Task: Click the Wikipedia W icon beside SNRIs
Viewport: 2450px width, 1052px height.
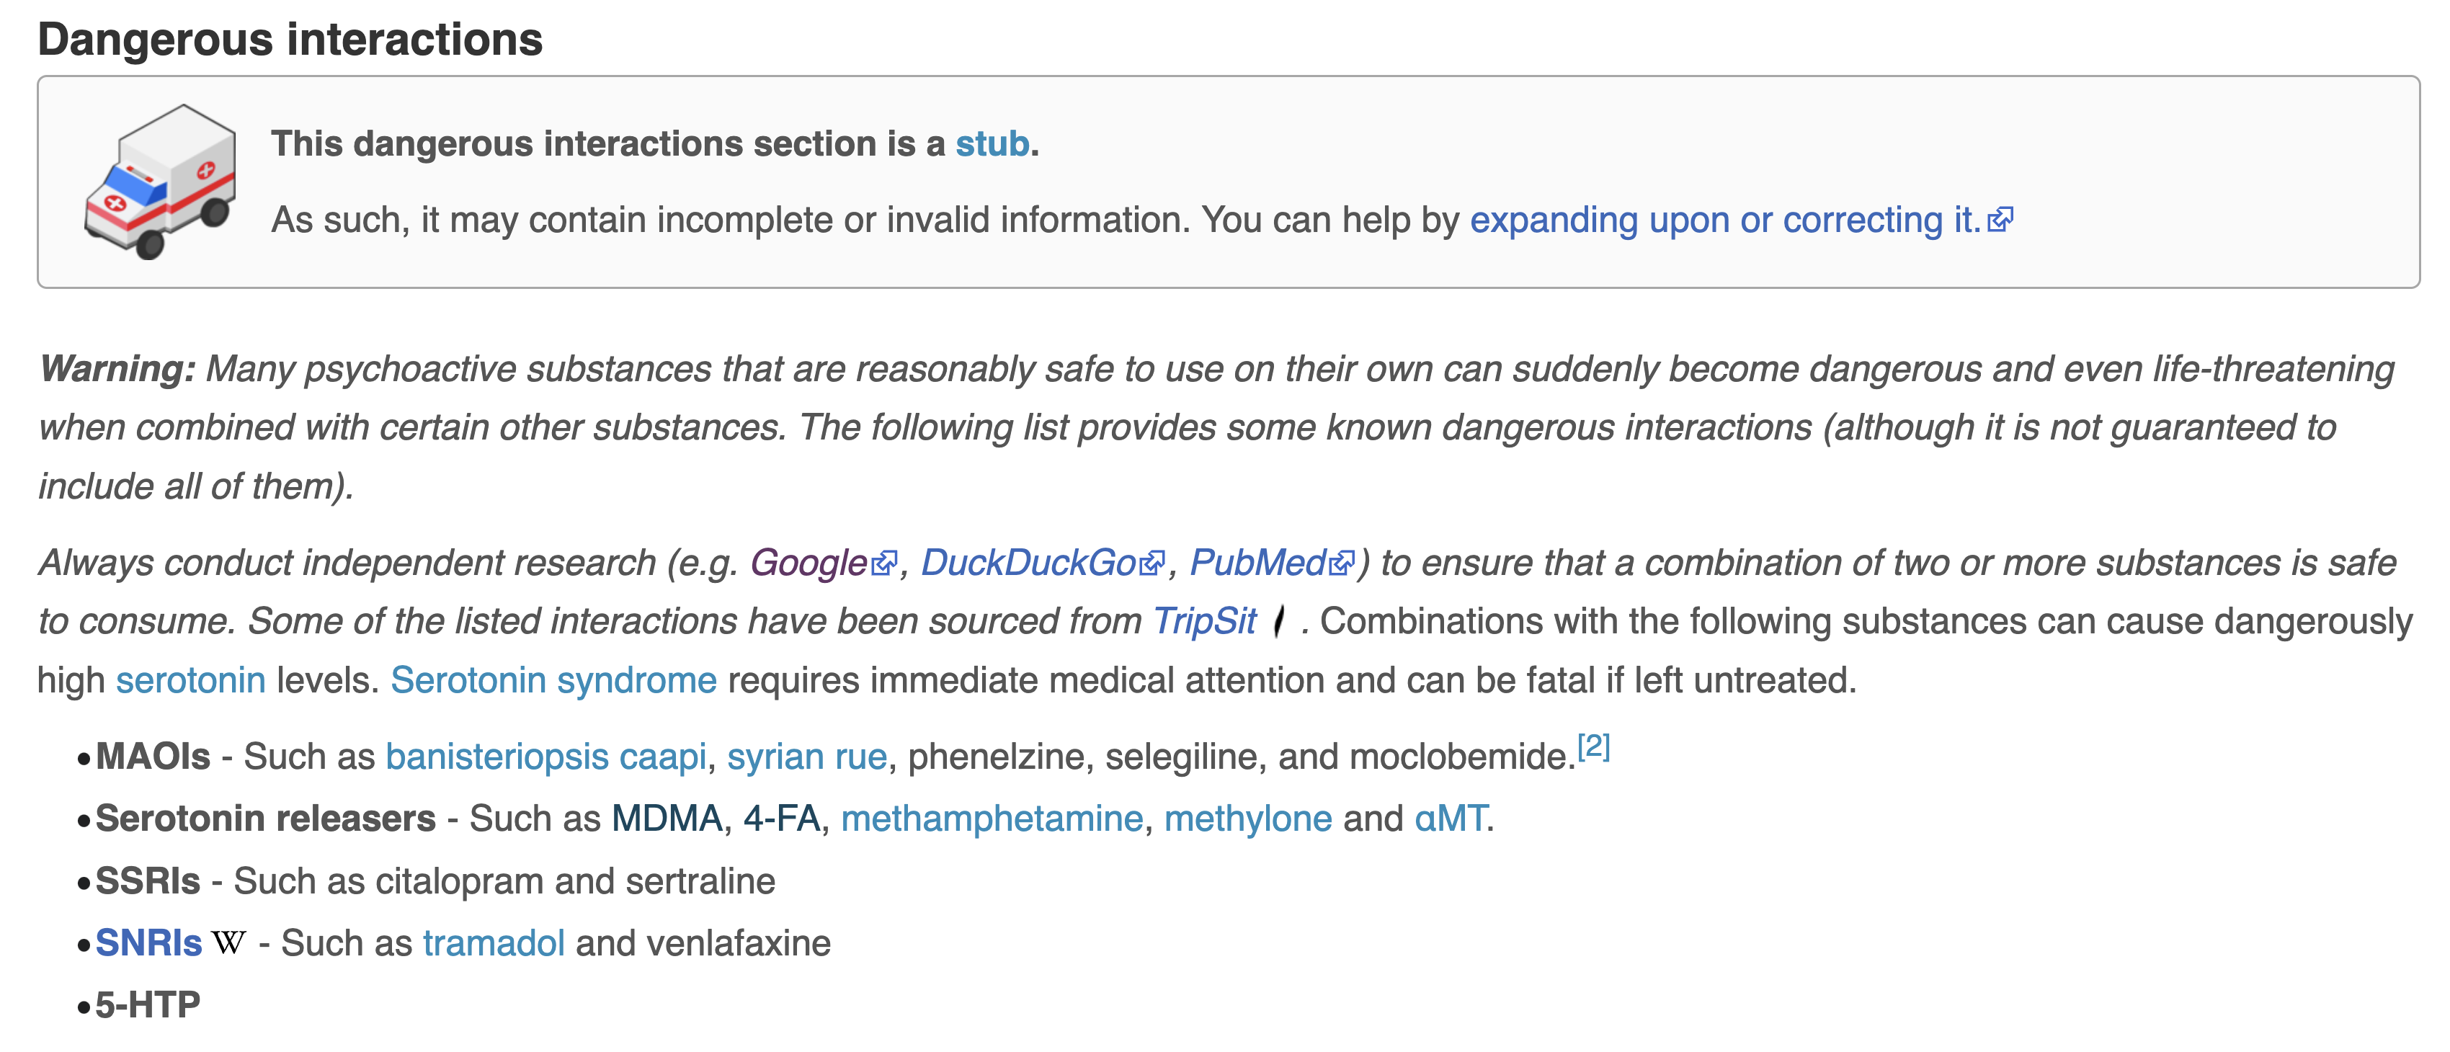Action: (228, 944)
